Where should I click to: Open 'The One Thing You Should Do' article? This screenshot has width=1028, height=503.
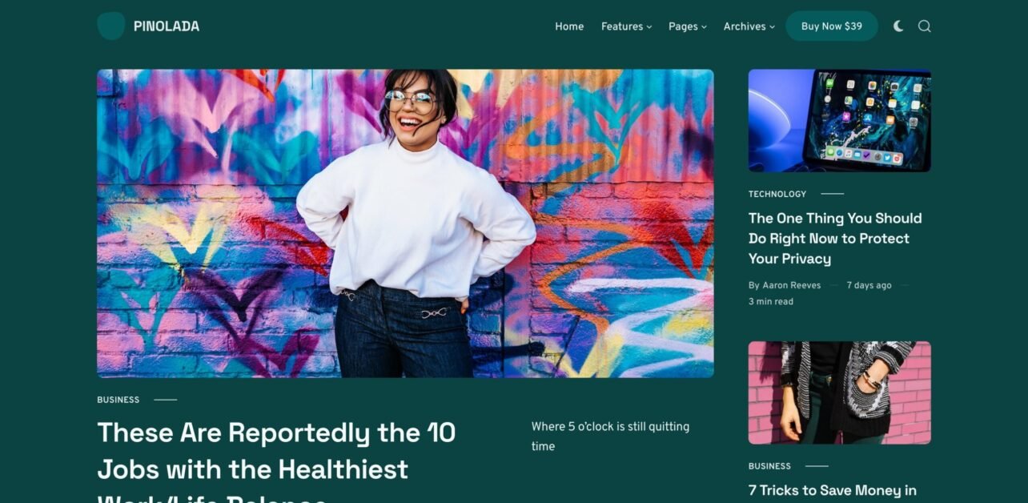[835, 238]
